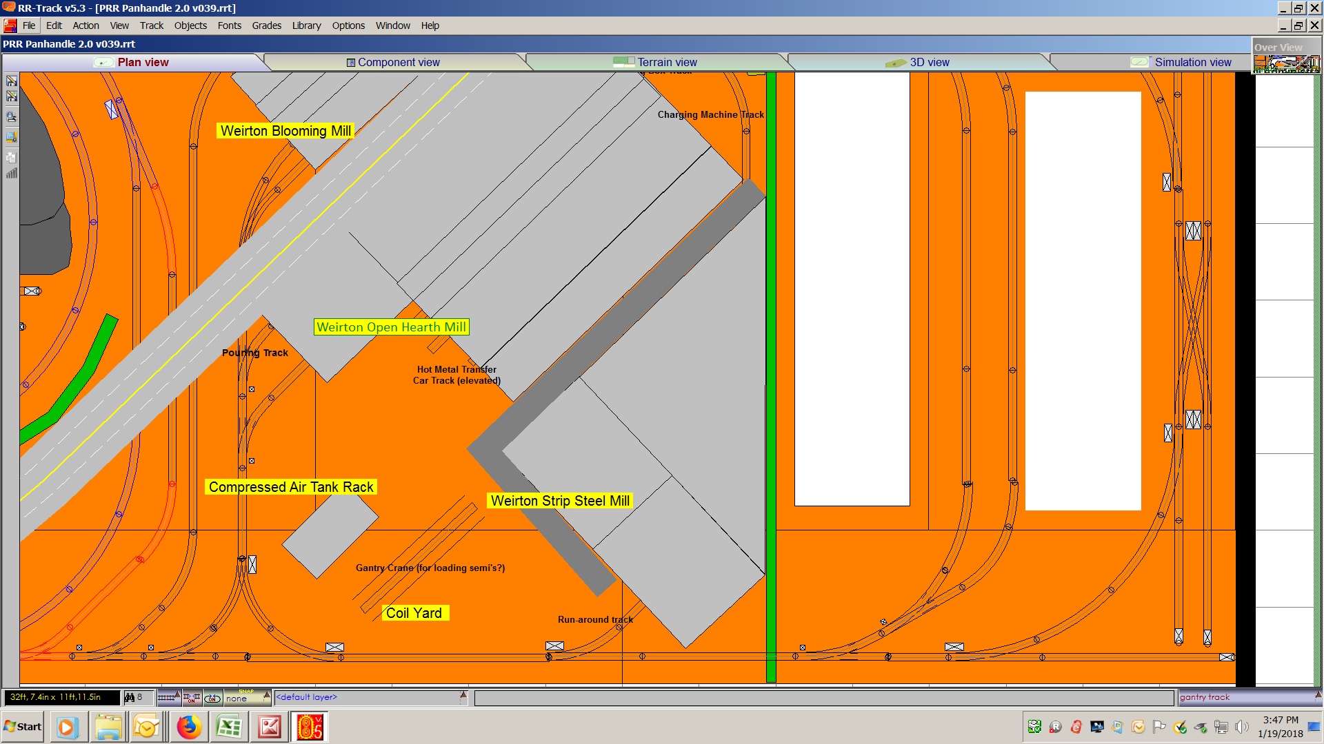Click the ruler measurement tool icon
1324x744 pixels.
(12, 137)
